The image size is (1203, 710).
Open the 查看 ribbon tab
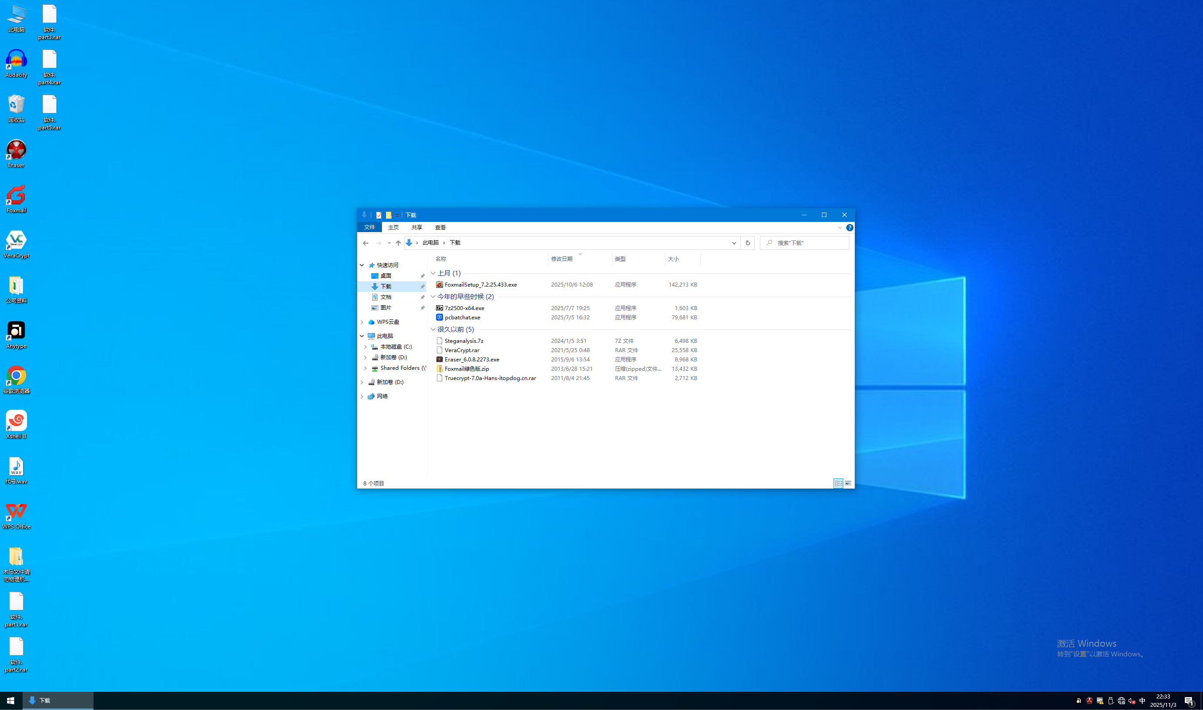pyautogui.click(x=440, y=228)
